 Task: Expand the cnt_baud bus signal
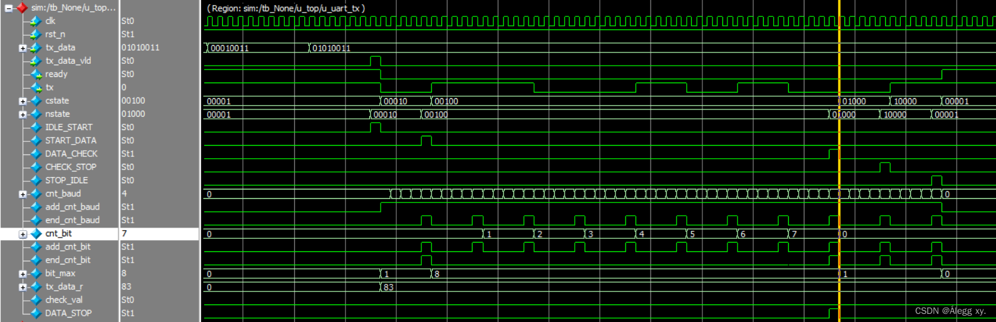[x=23, y=194]
